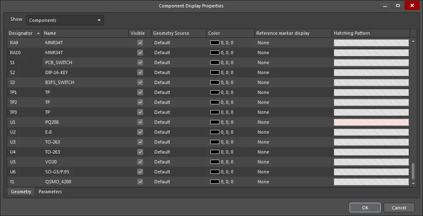Toggle Visible checkbox for S3
This screenshot has height=216, width=423.
coord(140,82)
